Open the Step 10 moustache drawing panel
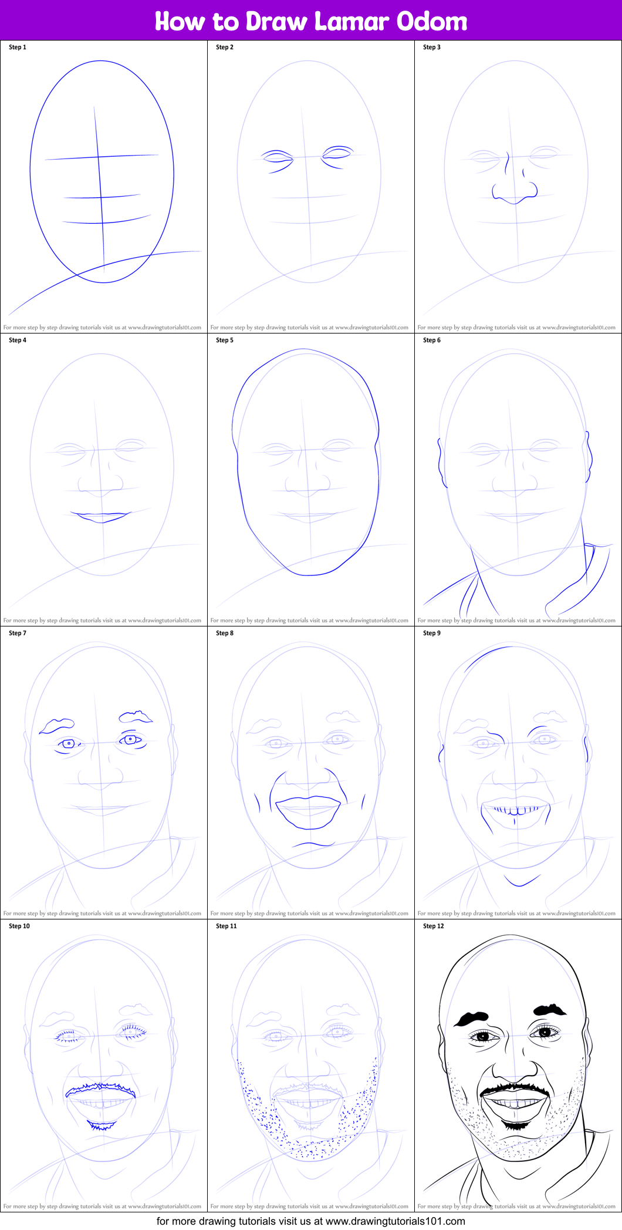Viewport: 622px width, 1230px height. click(104, 1066)
